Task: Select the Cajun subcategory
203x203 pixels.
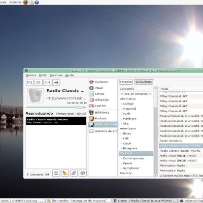Action: (x=136, y=144)
